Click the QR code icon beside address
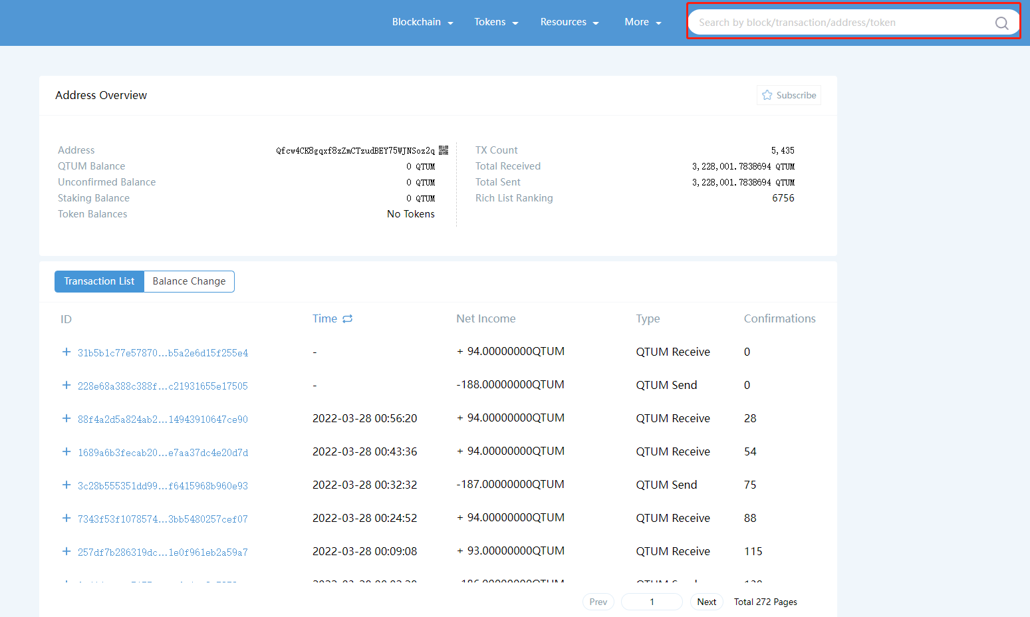The image size is (1030, 617). pyautogui.click(x=444, y=150)
